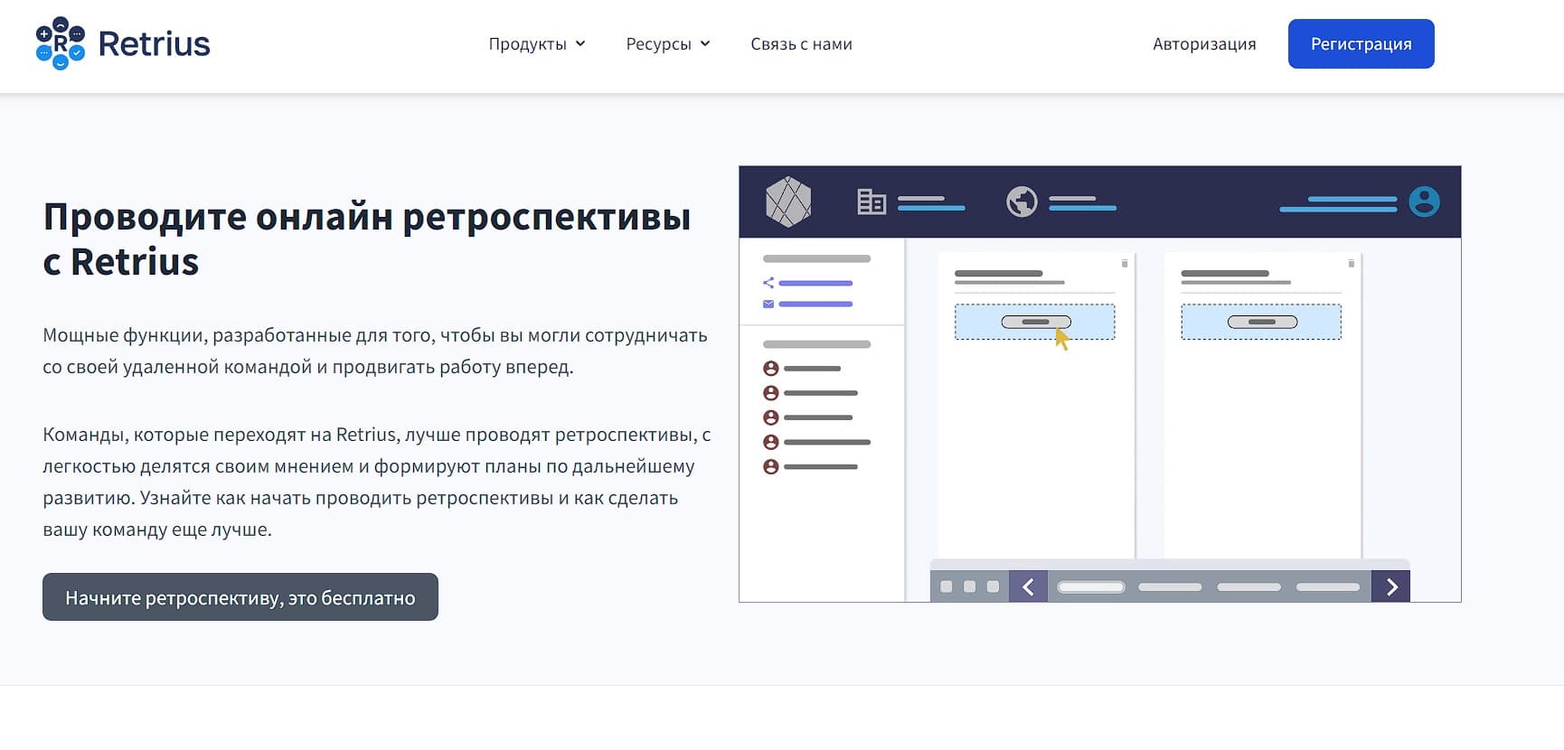The width and height of the screenshot is (1564, 750).
Task: Click the left arrow in illustration footer
Action: pos(1028,586)
